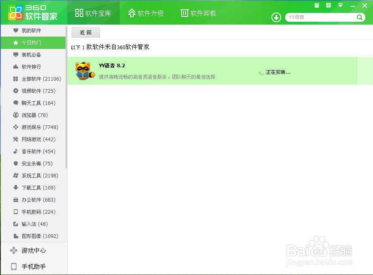Viewport: 373px width, 275px height.
Task: Open the 游戏娱乐 gamepad icon
Action: click(16, 127)
